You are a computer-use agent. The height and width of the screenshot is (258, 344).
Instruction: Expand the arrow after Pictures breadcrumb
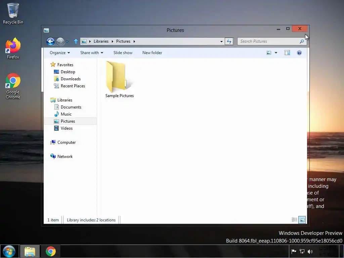[134, 41]
